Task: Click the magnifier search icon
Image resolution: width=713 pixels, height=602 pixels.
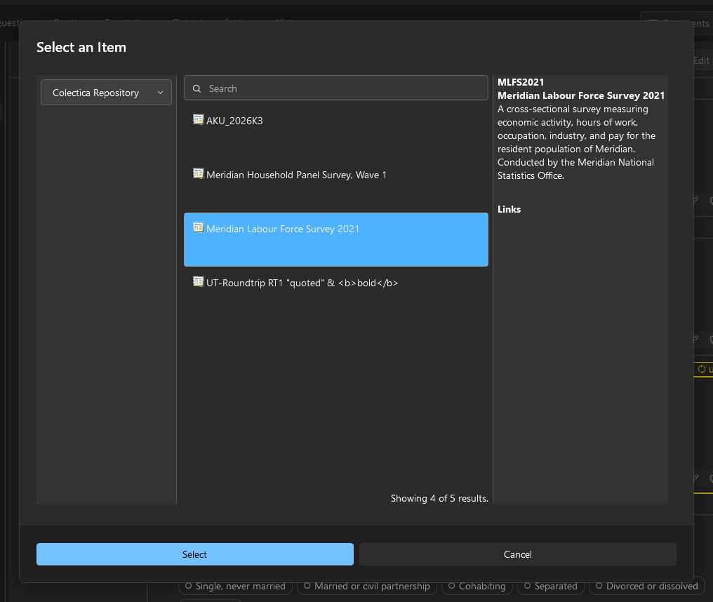Action: [x=197, y=88]
